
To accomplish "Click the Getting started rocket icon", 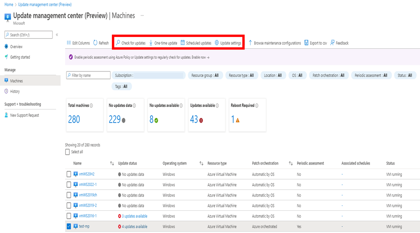I will pos(6,57).
